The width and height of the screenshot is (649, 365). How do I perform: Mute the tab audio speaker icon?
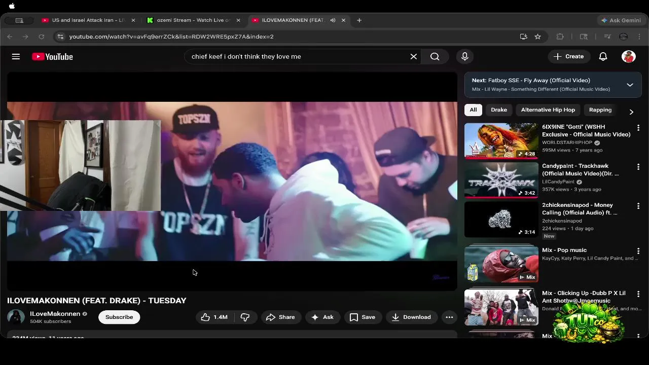(x=333, y=20)
